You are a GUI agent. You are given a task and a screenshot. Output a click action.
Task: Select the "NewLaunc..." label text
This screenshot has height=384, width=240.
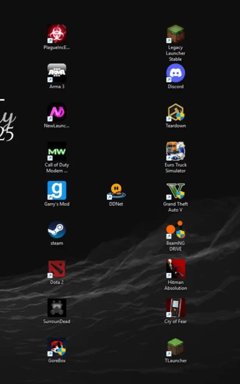[57, 126]
